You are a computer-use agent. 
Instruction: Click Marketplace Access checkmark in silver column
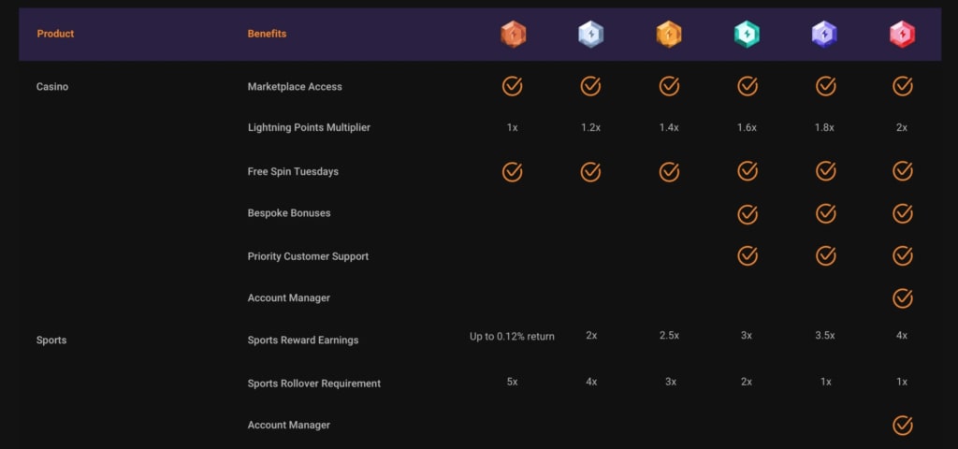point(591,86)
